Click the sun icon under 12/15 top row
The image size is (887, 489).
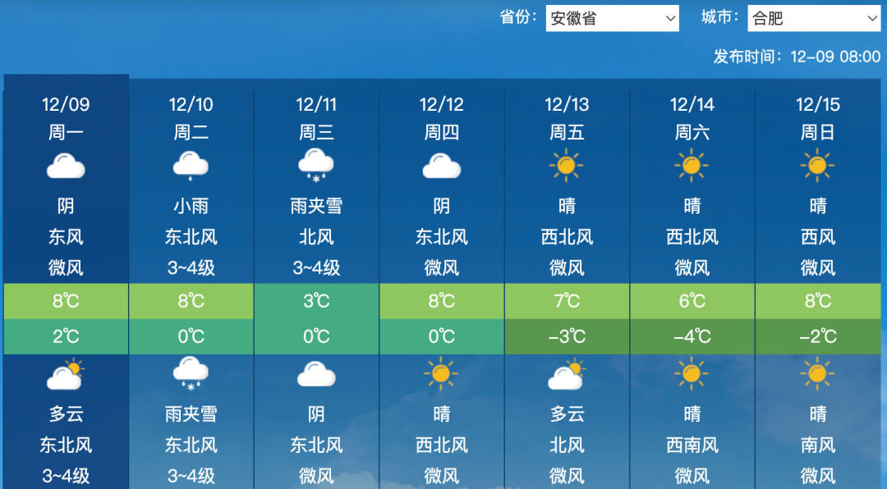coord(817,165)
